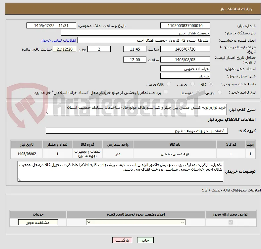Click the چاپ print button
This screenshot has width=261, height=249.
145,240
